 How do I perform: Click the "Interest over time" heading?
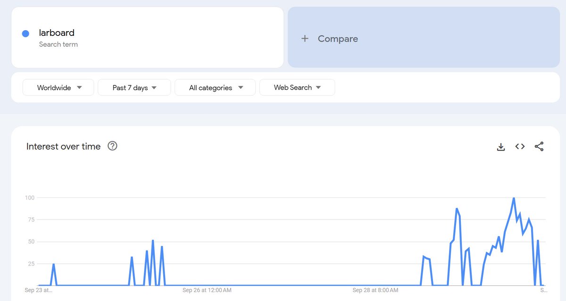click(x=64, y=146)
